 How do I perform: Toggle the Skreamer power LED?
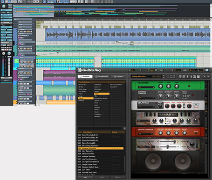point(189,86)
